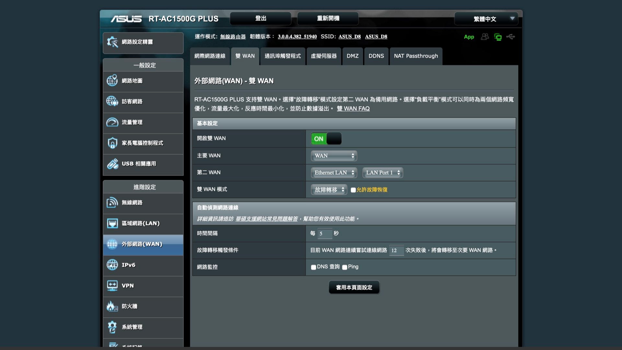Click the 時間間隔 seconds input field
The width and height of the screenshot is (622, 350).
[325, 234]
